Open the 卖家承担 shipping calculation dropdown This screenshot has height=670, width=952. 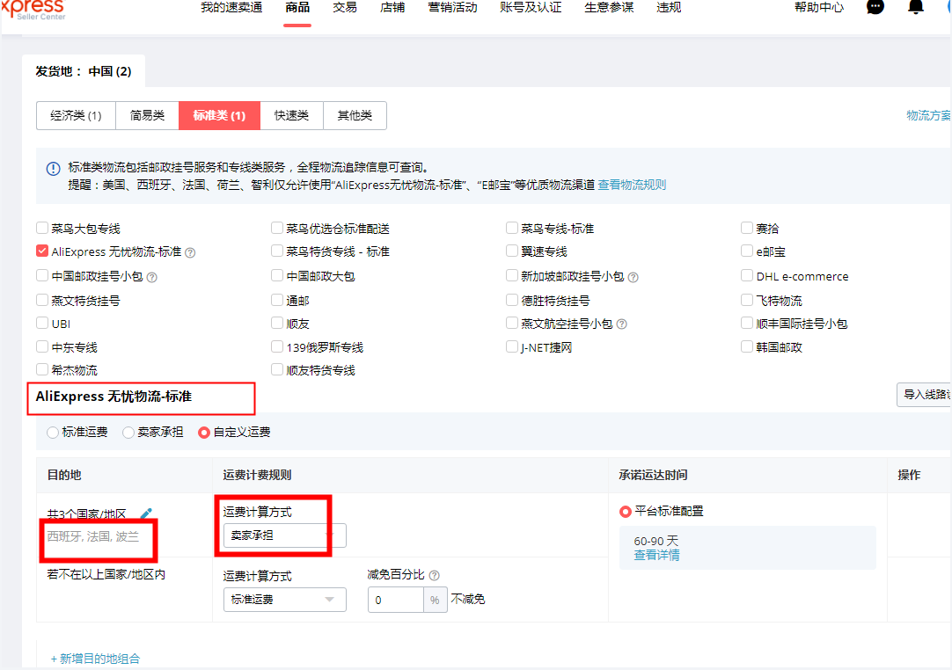click(285, 535)
